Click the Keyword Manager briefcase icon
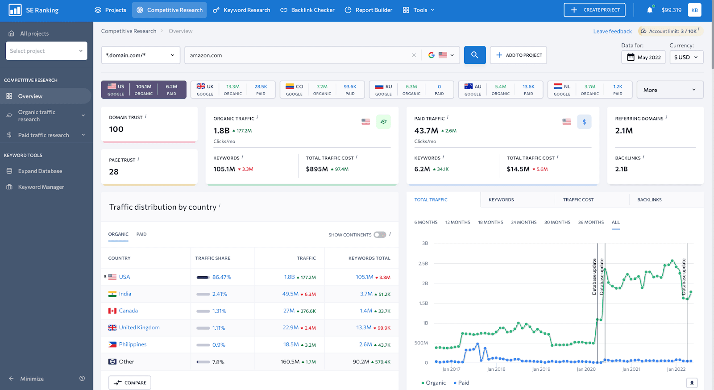 point(9,187)
